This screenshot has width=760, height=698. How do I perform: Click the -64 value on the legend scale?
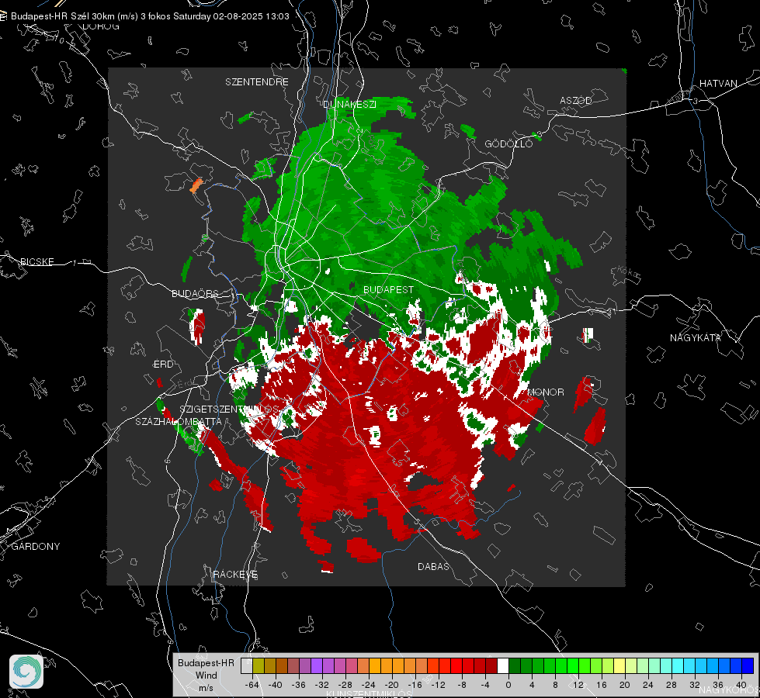point(252,685)
